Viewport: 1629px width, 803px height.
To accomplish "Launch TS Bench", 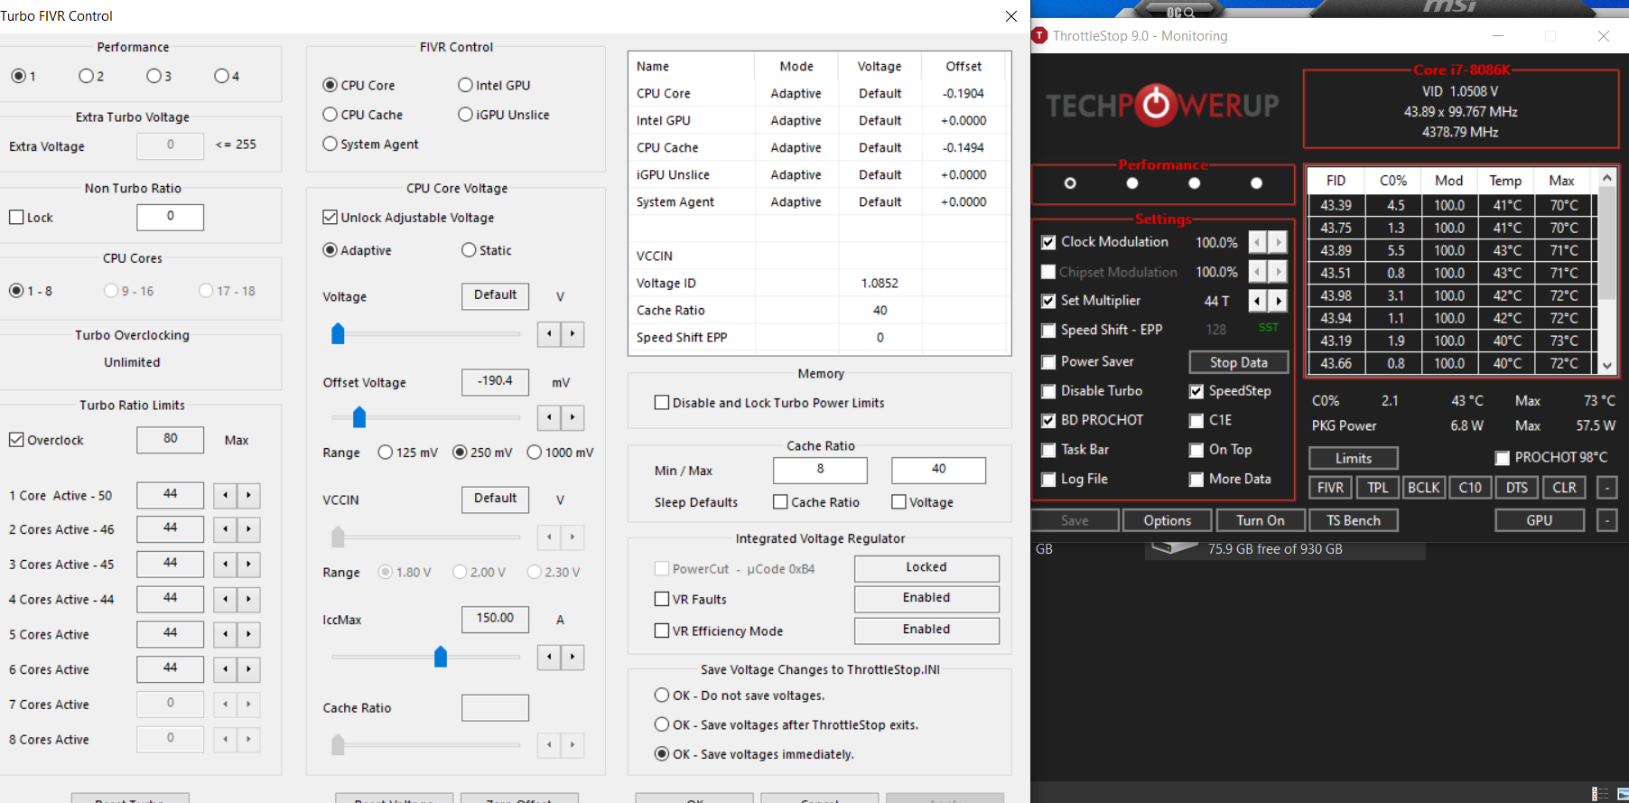I will [1354, 520].
